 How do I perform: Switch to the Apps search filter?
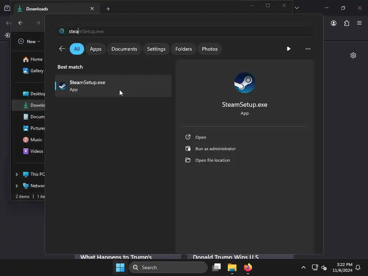pos(96,49)
